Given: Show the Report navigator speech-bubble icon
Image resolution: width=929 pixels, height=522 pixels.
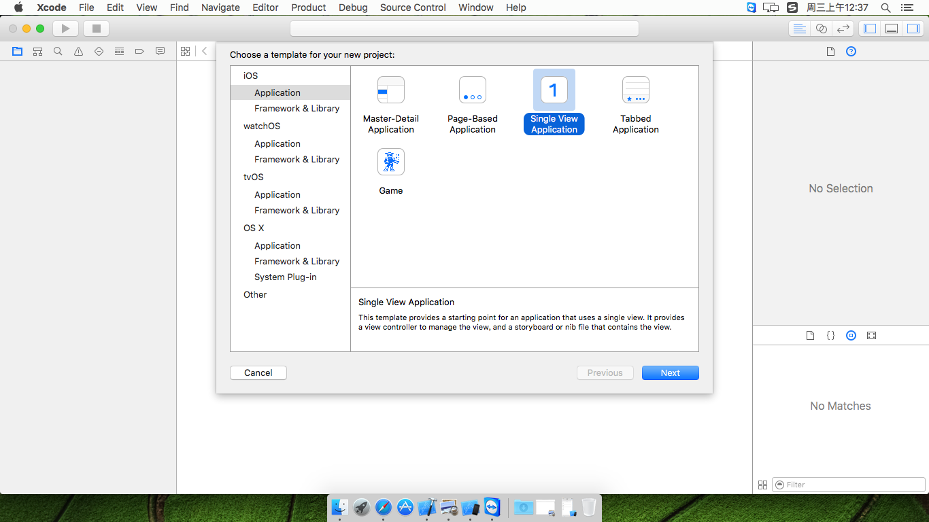Looking at the screenshot, I should pos(160,51).
